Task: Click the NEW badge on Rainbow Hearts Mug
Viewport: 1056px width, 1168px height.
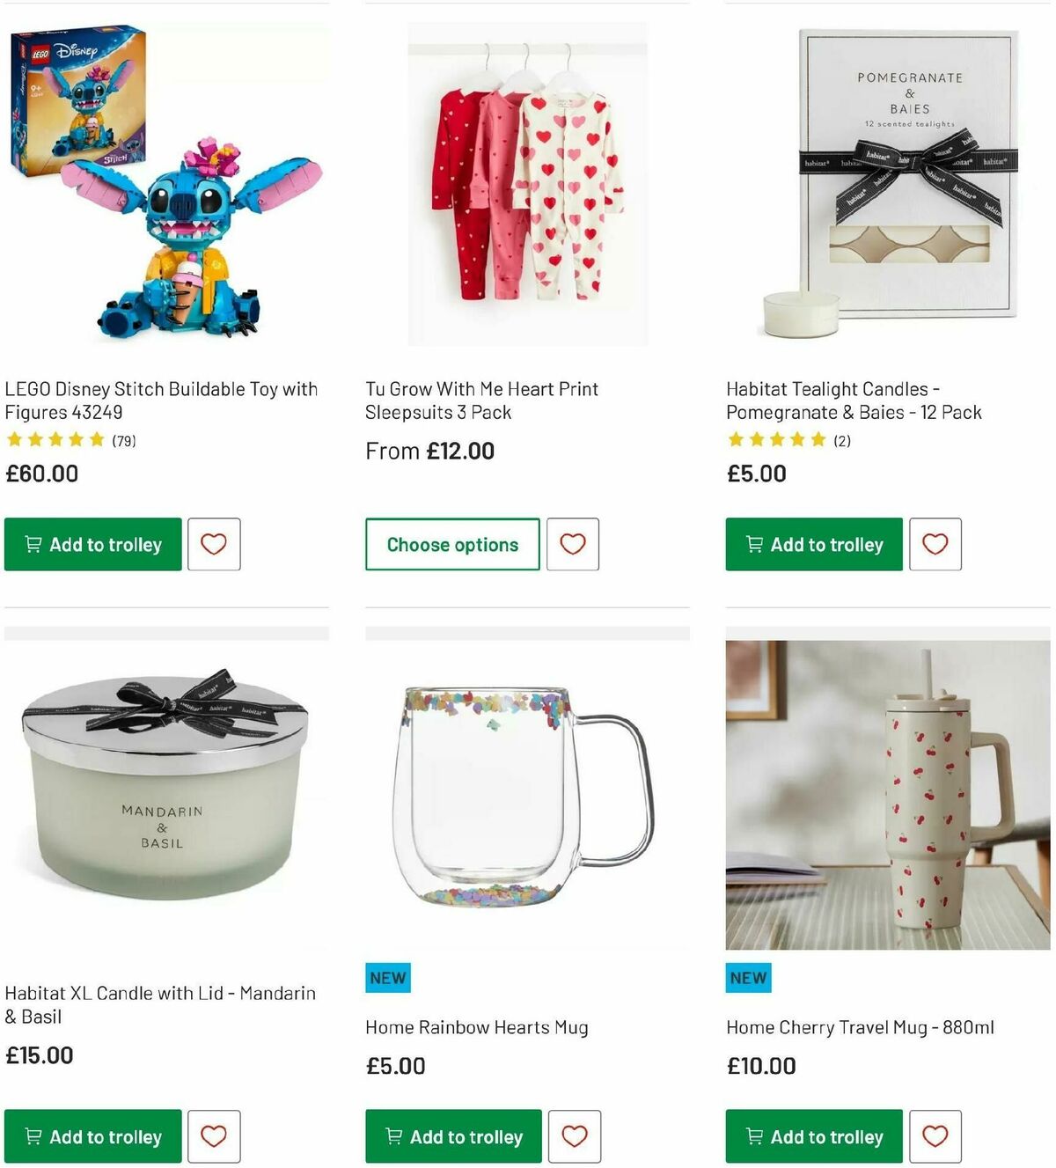Action: (387, 977)
